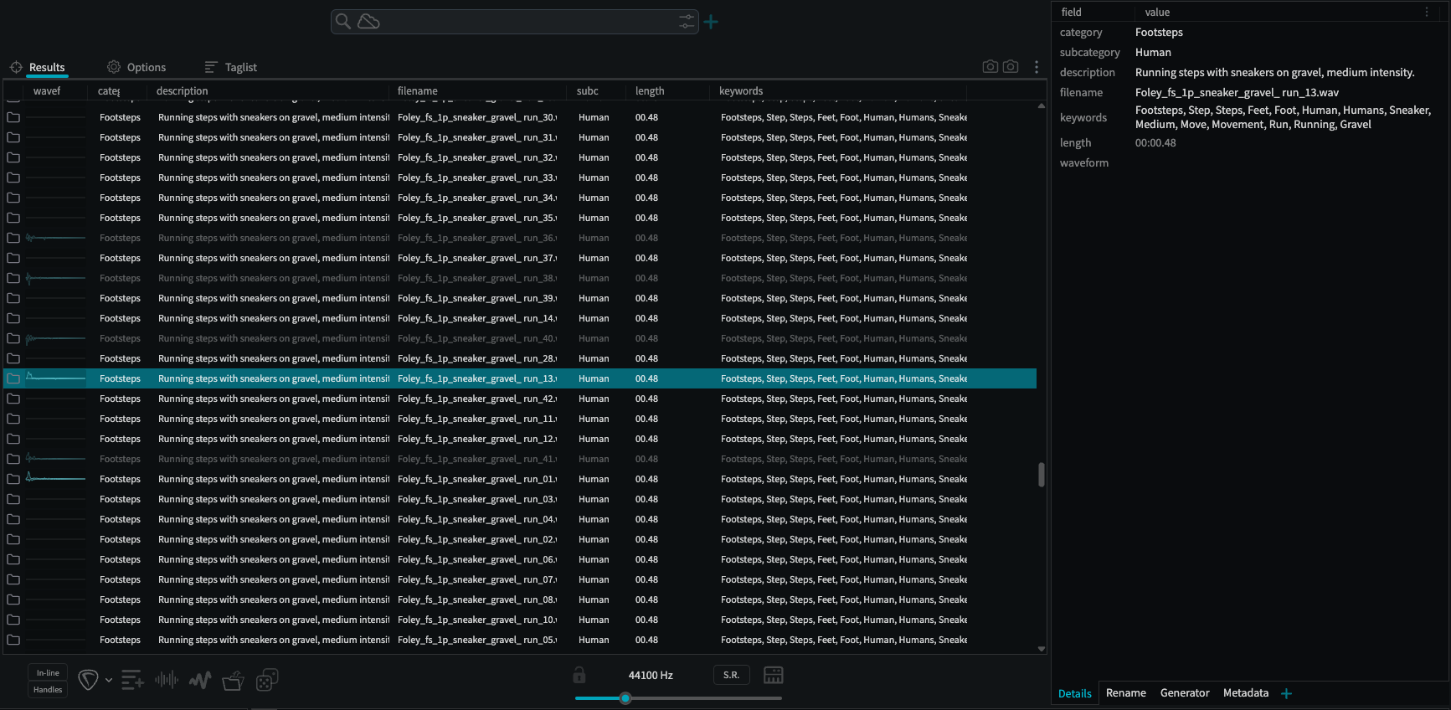Click filename value Foley_fs_1p_sneaker_gravel_run_13.wav in details
Image resolution: width=1451 pixels, height=710 pixels.
coord(1237,92)
